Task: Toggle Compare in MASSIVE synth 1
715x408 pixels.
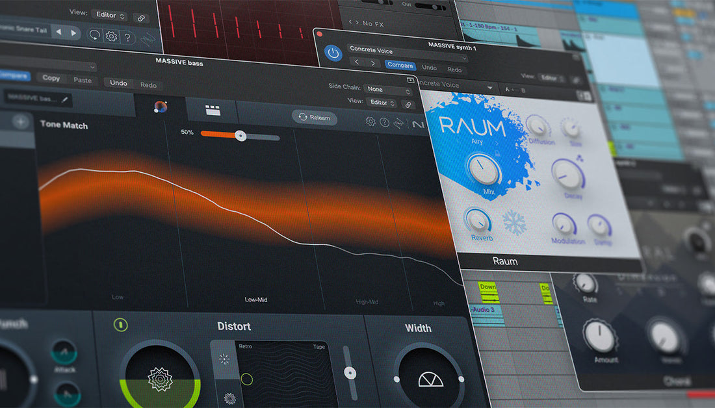Action: 400,65
